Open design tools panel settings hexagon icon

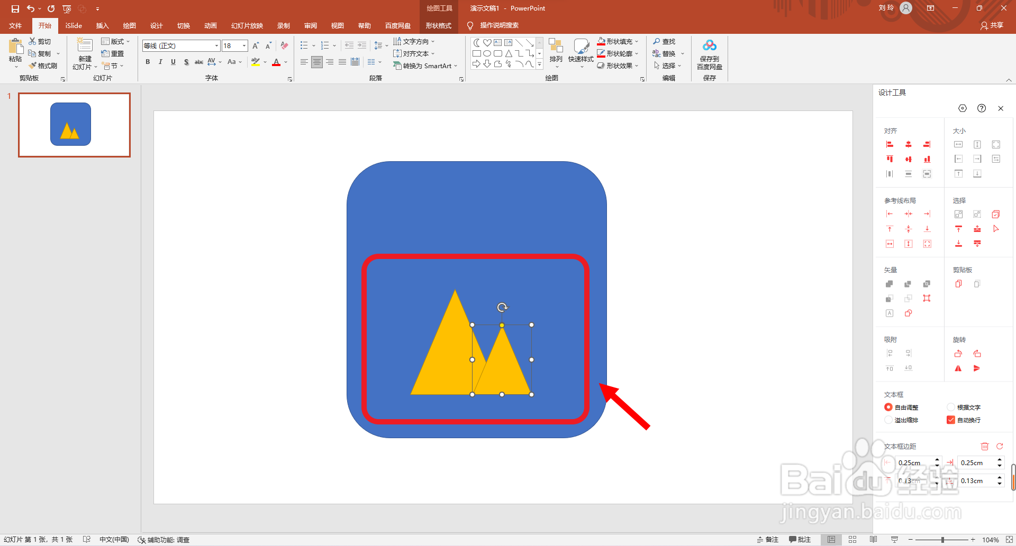click(x=963, y=108)
